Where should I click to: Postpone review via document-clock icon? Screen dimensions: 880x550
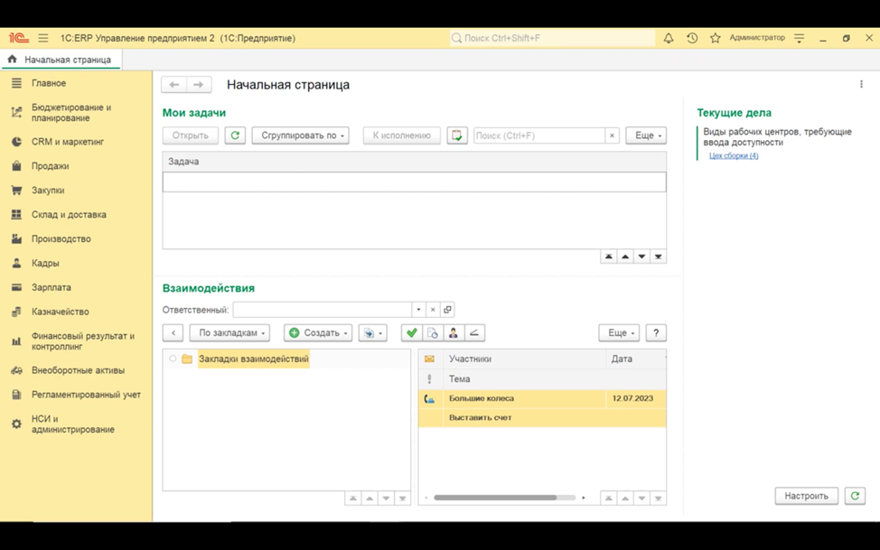pyautogui.click(x=433, y=333)
